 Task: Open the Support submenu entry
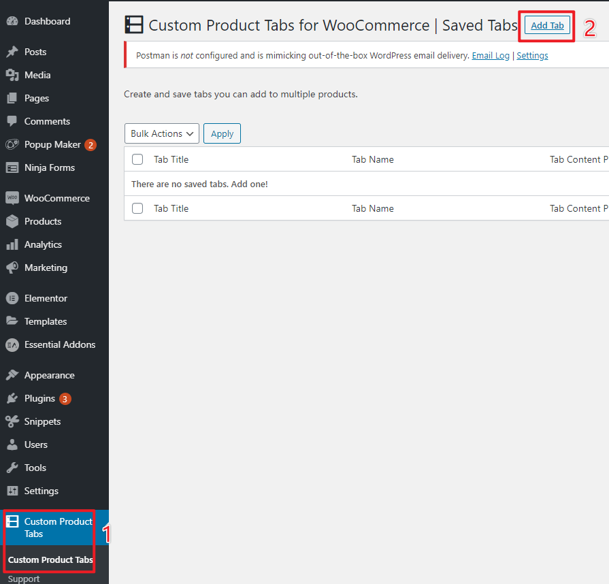point(24,579)
